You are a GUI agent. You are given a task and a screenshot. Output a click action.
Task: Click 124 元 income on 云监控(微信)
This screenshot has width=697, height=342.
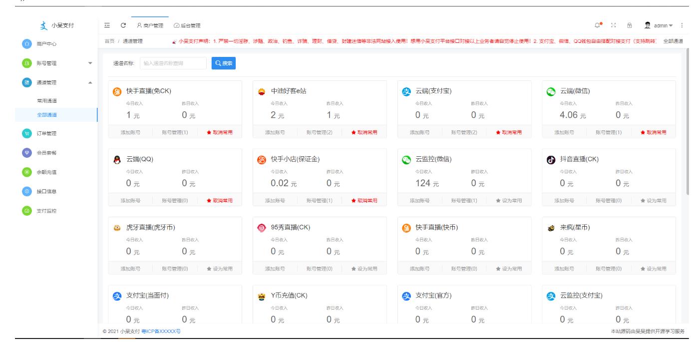click(x=426, y=183)
